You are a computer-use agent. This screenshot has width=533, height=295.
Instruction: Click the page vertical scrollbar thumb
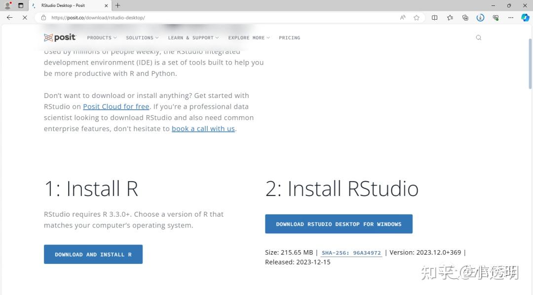(x=530, y=64)
